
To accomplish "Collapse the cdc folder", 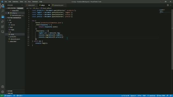I will pyautogui.click(x=10, y=20).
